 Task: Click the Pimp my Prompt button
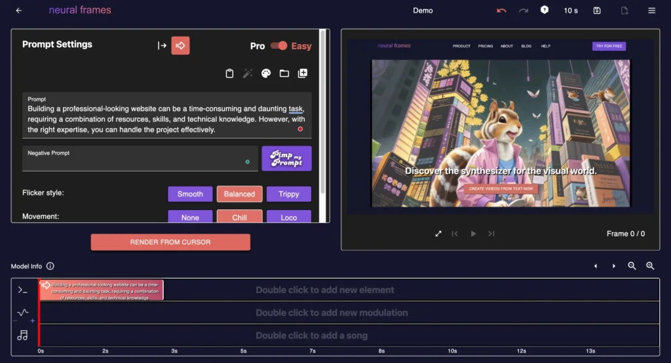click(287, 158)
